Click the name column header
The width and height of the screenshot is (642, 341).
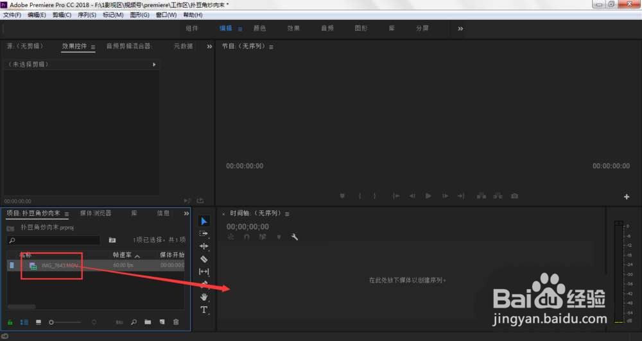[x=25, y=254]
